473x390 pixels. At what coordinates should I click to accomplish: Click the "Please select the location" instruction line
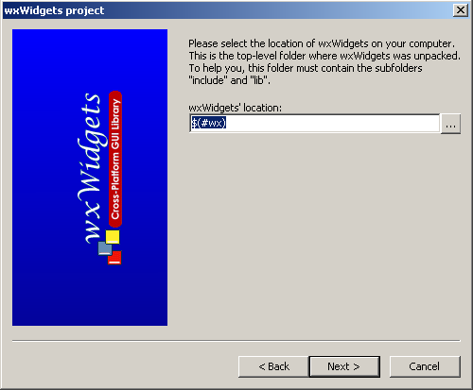[x=322, y=43]
